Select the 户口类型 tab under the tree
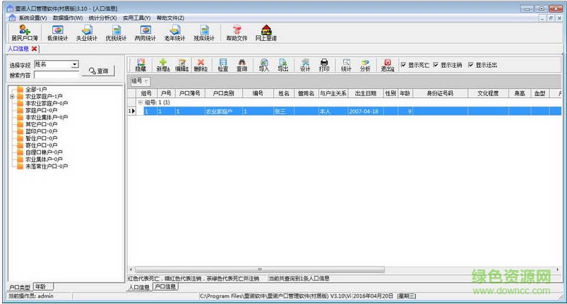The image size is (567, 304). (20, 287)
